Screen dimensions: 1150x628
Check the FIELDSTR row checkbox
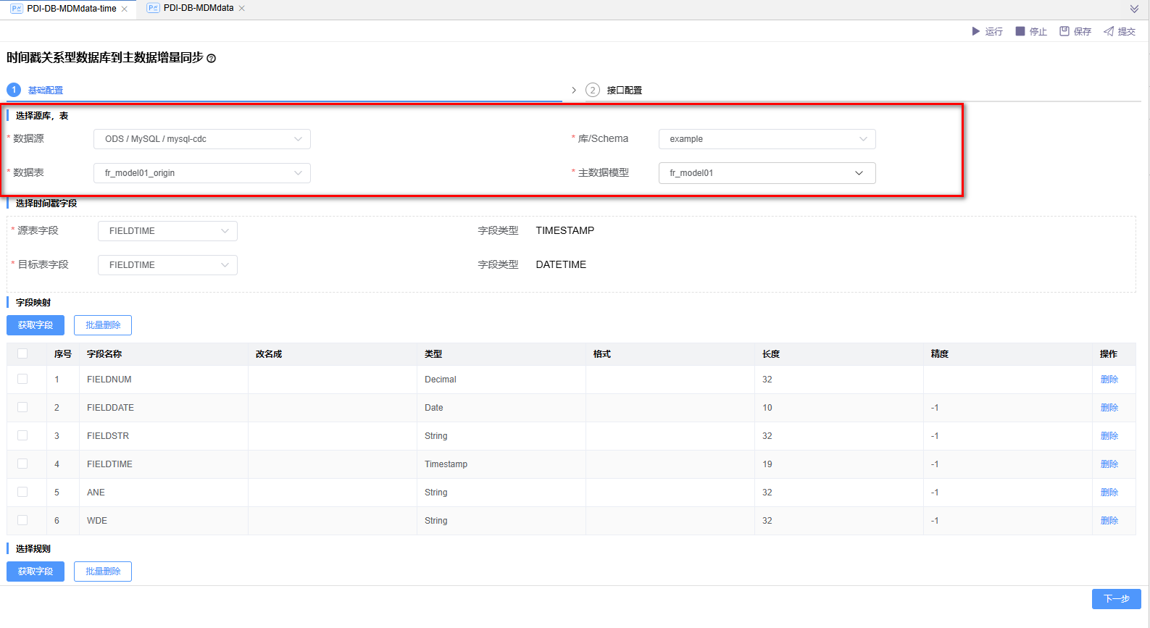click(x=22, y=435)
